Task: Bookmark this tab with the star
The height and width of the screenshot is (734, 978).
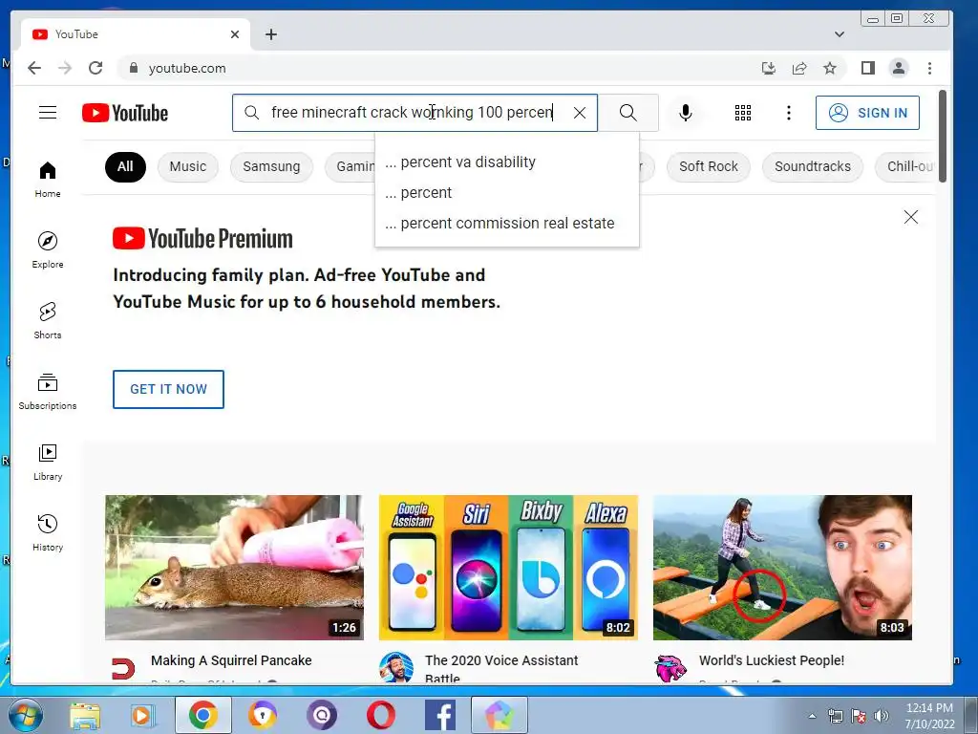Action: (x=830, y=68)
